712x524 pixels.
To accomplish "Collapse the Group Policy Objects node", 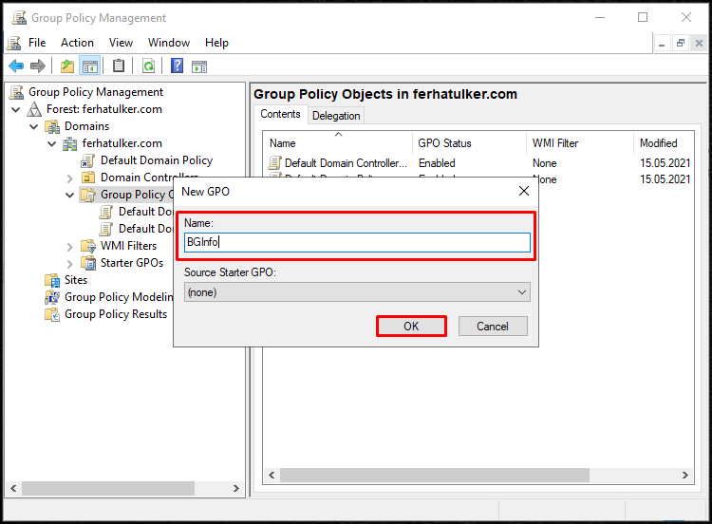I will 69,196.
